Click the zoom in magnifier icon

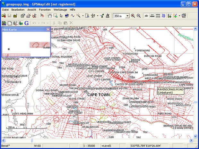click(133, 16)
